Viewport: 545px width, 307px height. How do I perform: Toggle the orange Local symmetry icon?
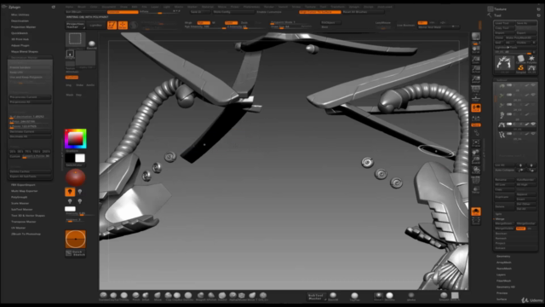pyautogui.click(x=476, y=108)
